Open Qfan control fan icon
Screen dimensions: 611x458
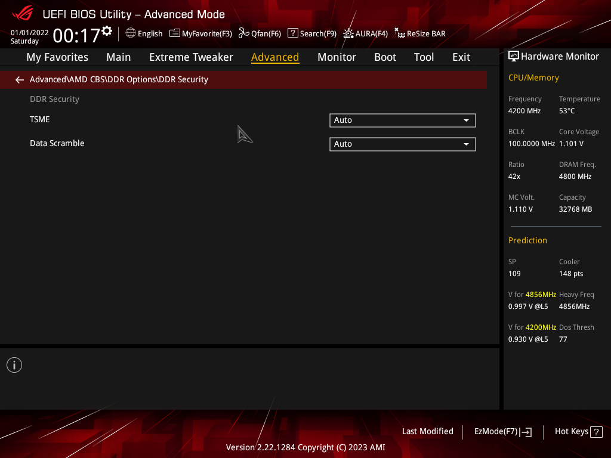point(244,33)
